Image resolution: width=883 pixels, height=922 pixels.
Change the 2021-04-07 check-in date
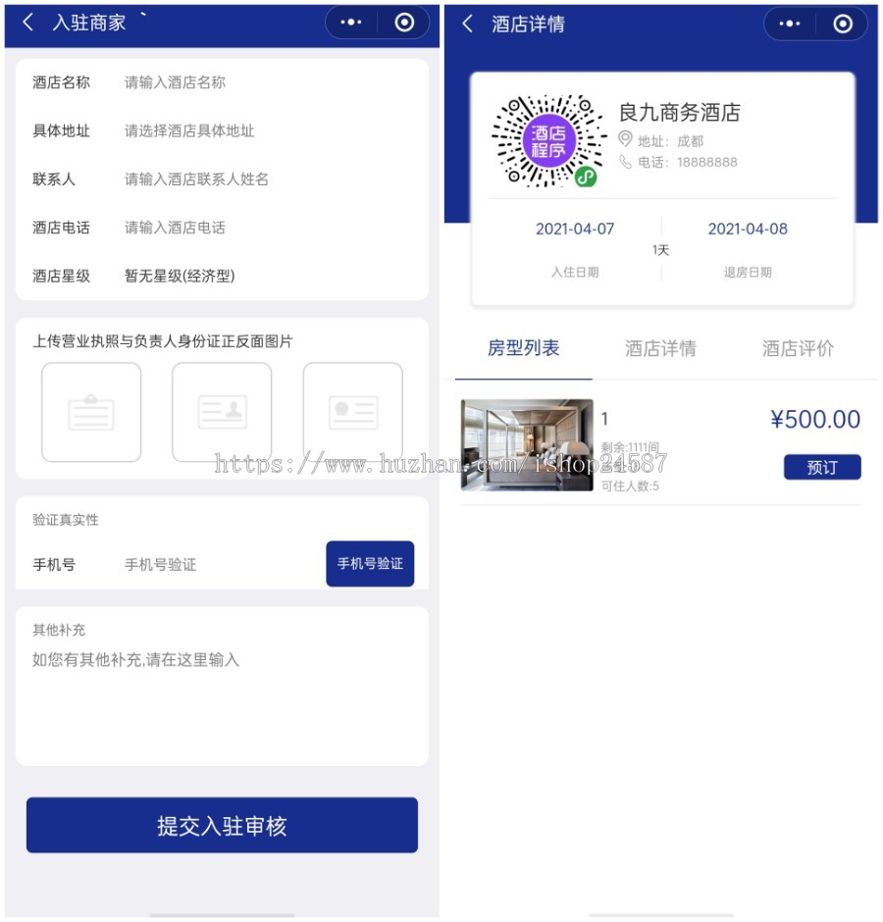[575, 229]
